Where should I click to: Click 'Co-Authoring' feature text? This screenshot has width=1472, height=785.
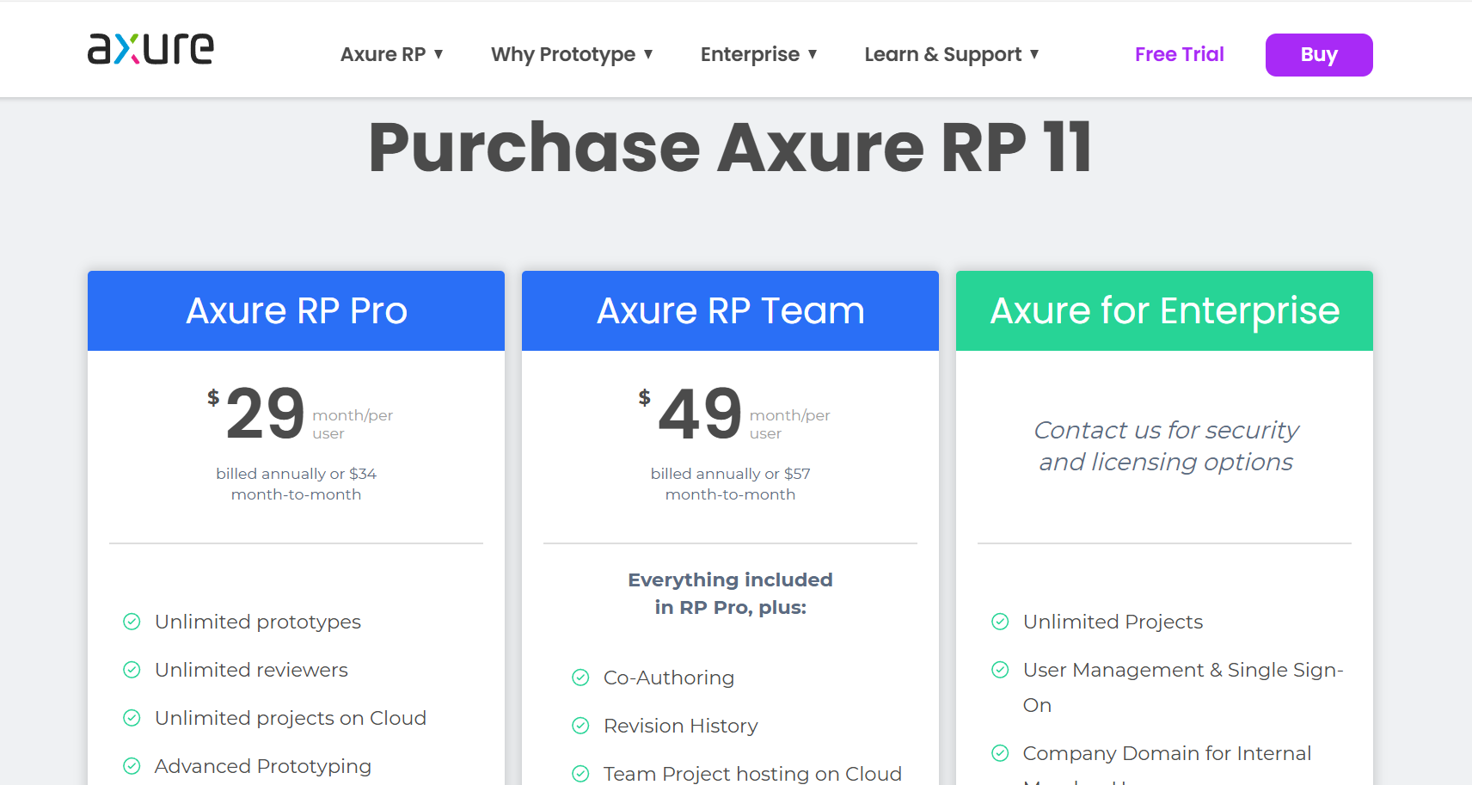[x=669, y=678]
